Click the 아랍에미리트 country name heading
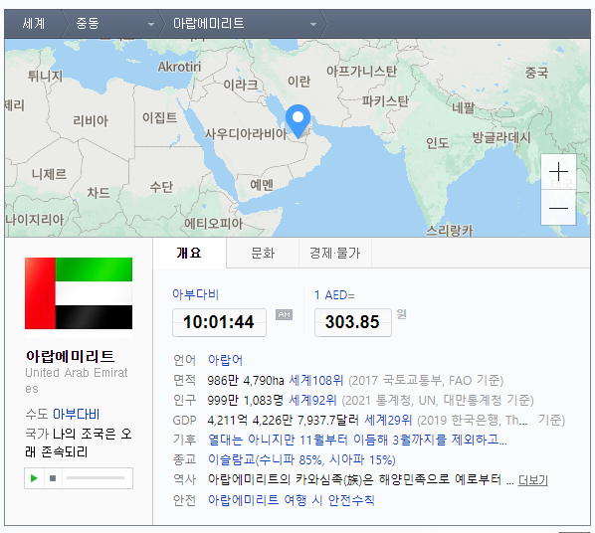The height and width of the screenshot is (533, 595). click(71, 356)
